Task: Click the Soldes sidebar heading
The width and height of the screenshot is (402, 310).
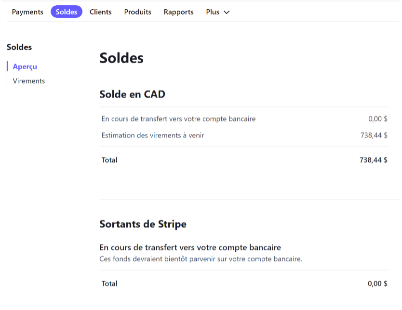Action: point(19,47)
